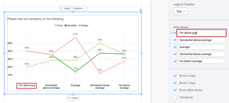Uncheck the Far above avg axis value

175,33
